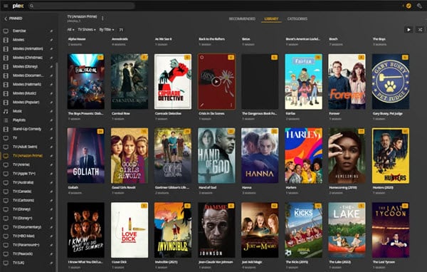Toggle pin on the Exercise library
The width and height of the screenshot is (427, 272).
51,31
